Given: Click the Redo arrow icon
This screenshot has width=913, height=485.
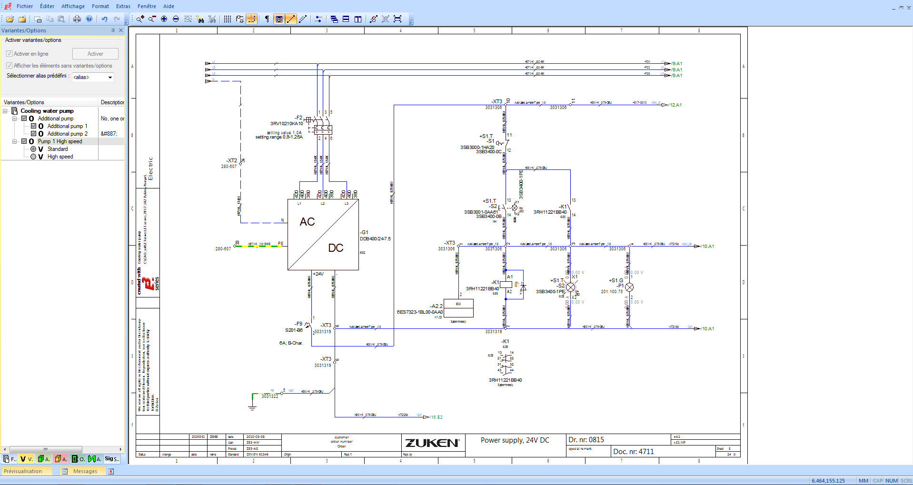Looking at the screenshot, I should tap(117, 19).
